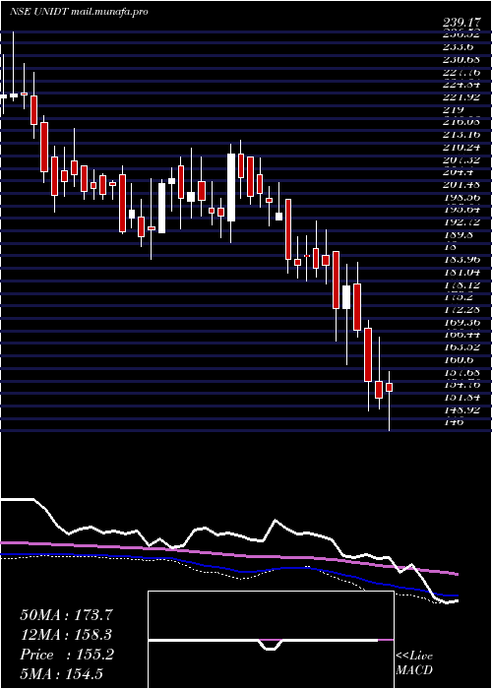The width and height of the screenshot is (492, 689).
Task: Click the 239.17 top price label
Action: (x=461, y=22)
